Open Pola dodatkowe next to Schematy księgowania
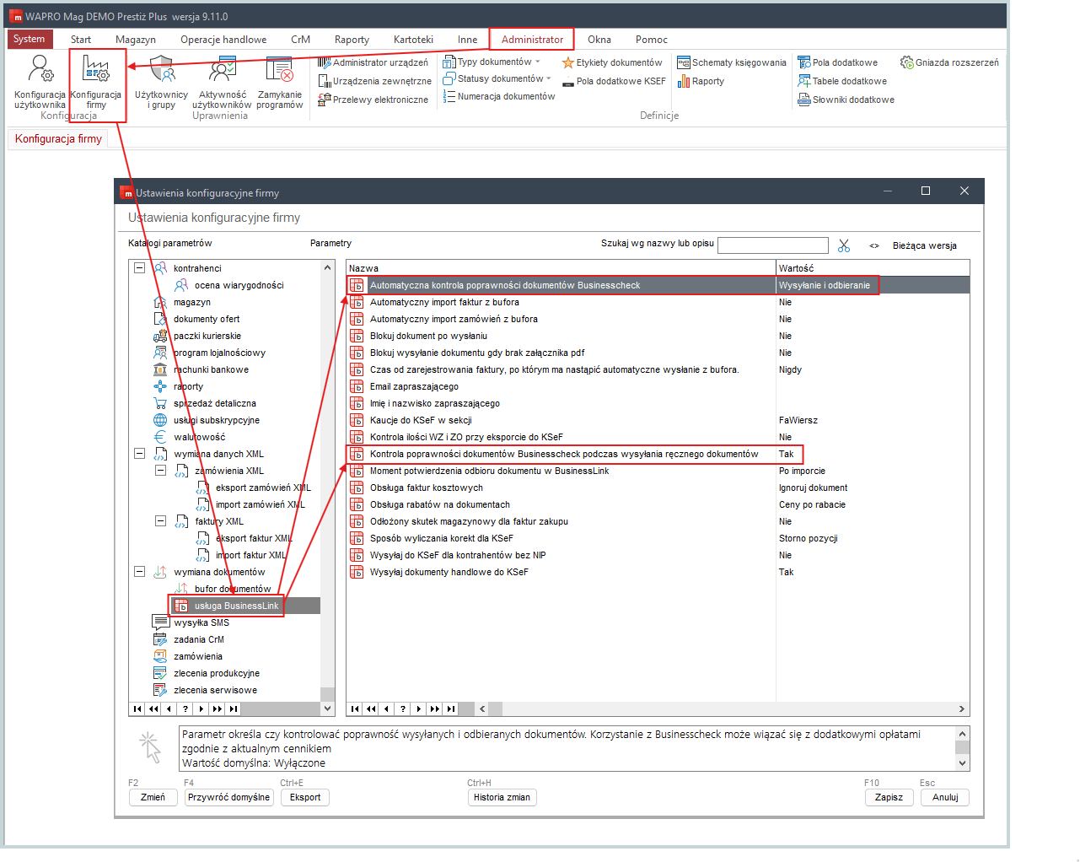The image size is (1080, 862). point(838,62)
